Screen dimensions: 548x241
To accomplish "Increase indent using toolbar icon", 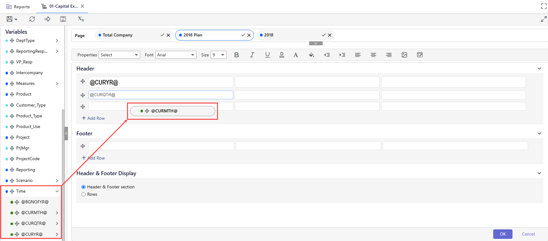I will 342,55.
